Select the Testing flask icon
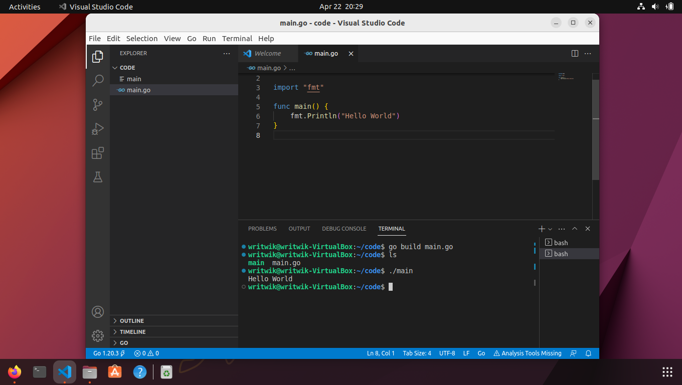Viewport: 682px width, 385px height. coord(98,177)
